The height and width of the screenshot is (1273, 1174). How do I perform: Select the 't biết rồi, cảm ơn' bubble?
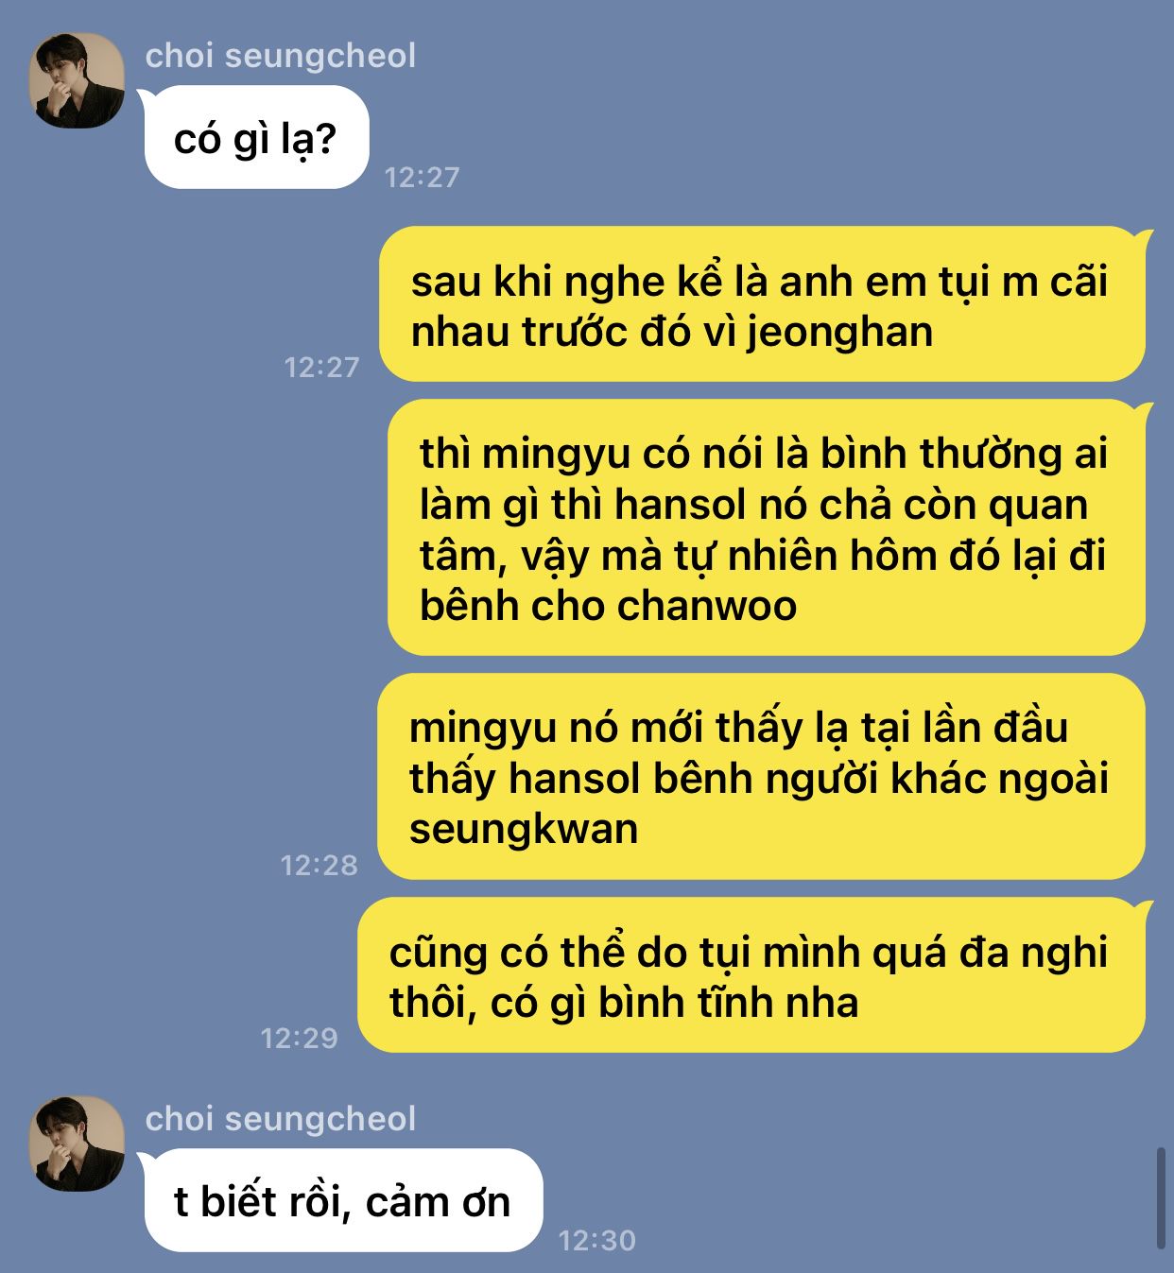click(341, 1200)
